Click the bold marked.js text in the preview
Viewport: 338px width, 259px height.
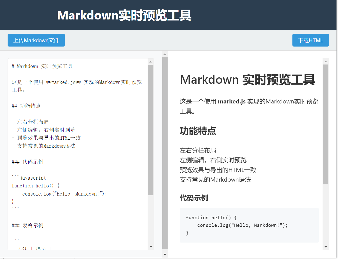click(x=231, y=101)
